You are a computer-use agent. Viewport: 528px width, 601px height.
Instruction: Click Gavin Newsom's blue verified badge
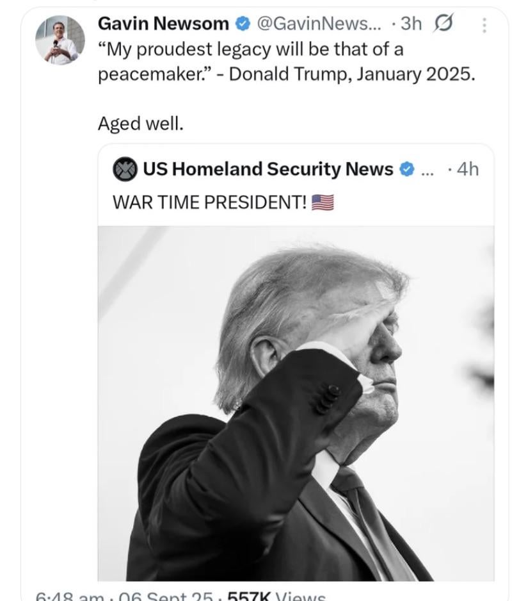point(243,24)
